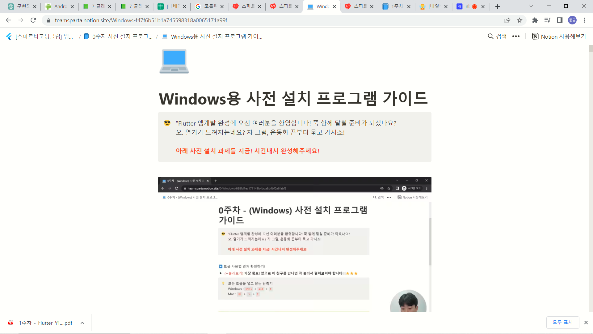Bookmark this page with the star icon

[520, 20]
